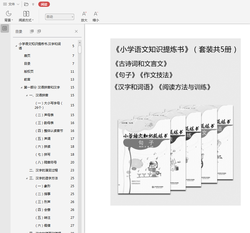Click the 句子 book cover image
Viewport: 250px width, 233px height.
(144, 156)
